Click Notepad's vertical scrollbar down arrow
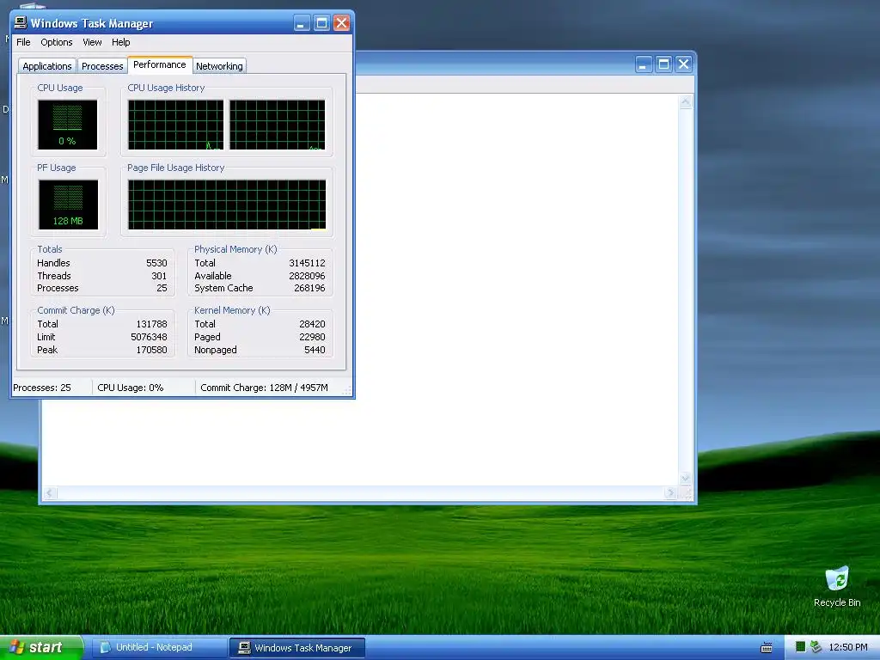The width and height of the screenshot is (880, 660). tap(685, 479)
